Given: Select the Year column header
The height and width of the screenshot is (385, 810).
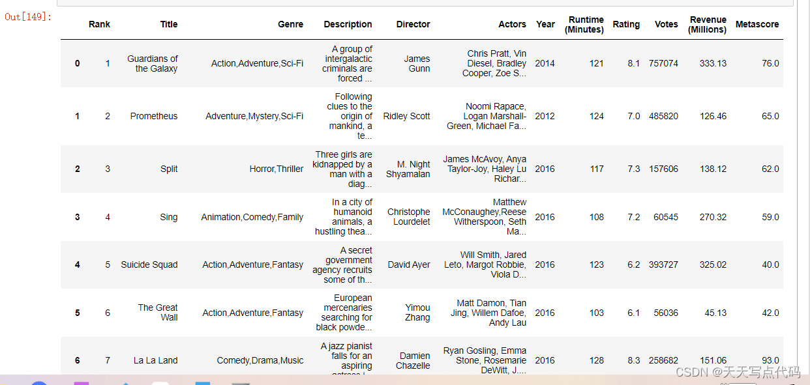Looking at the screenshot, I should [545, 24].
